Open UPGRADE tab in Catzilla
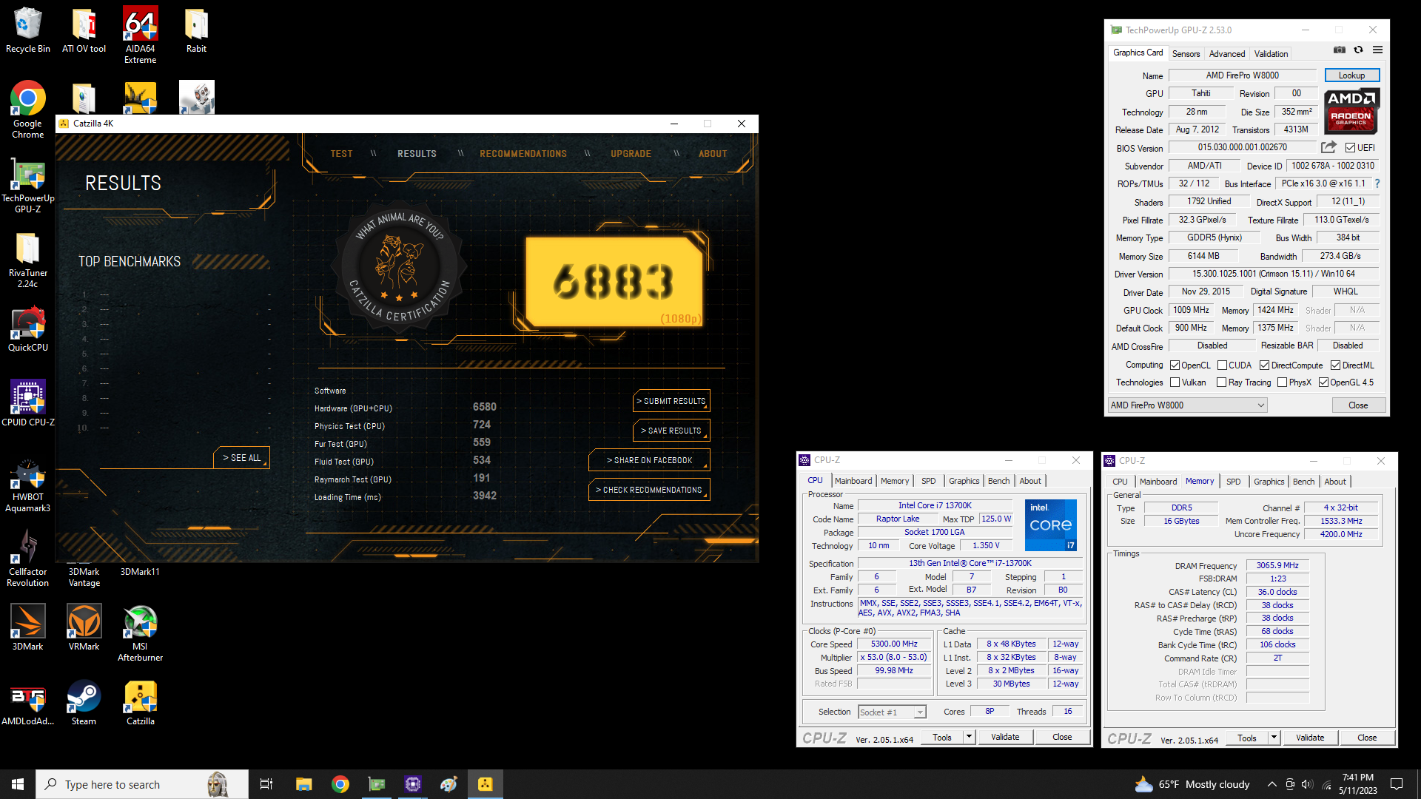1421x799 pixels. [x=631, y=154]
